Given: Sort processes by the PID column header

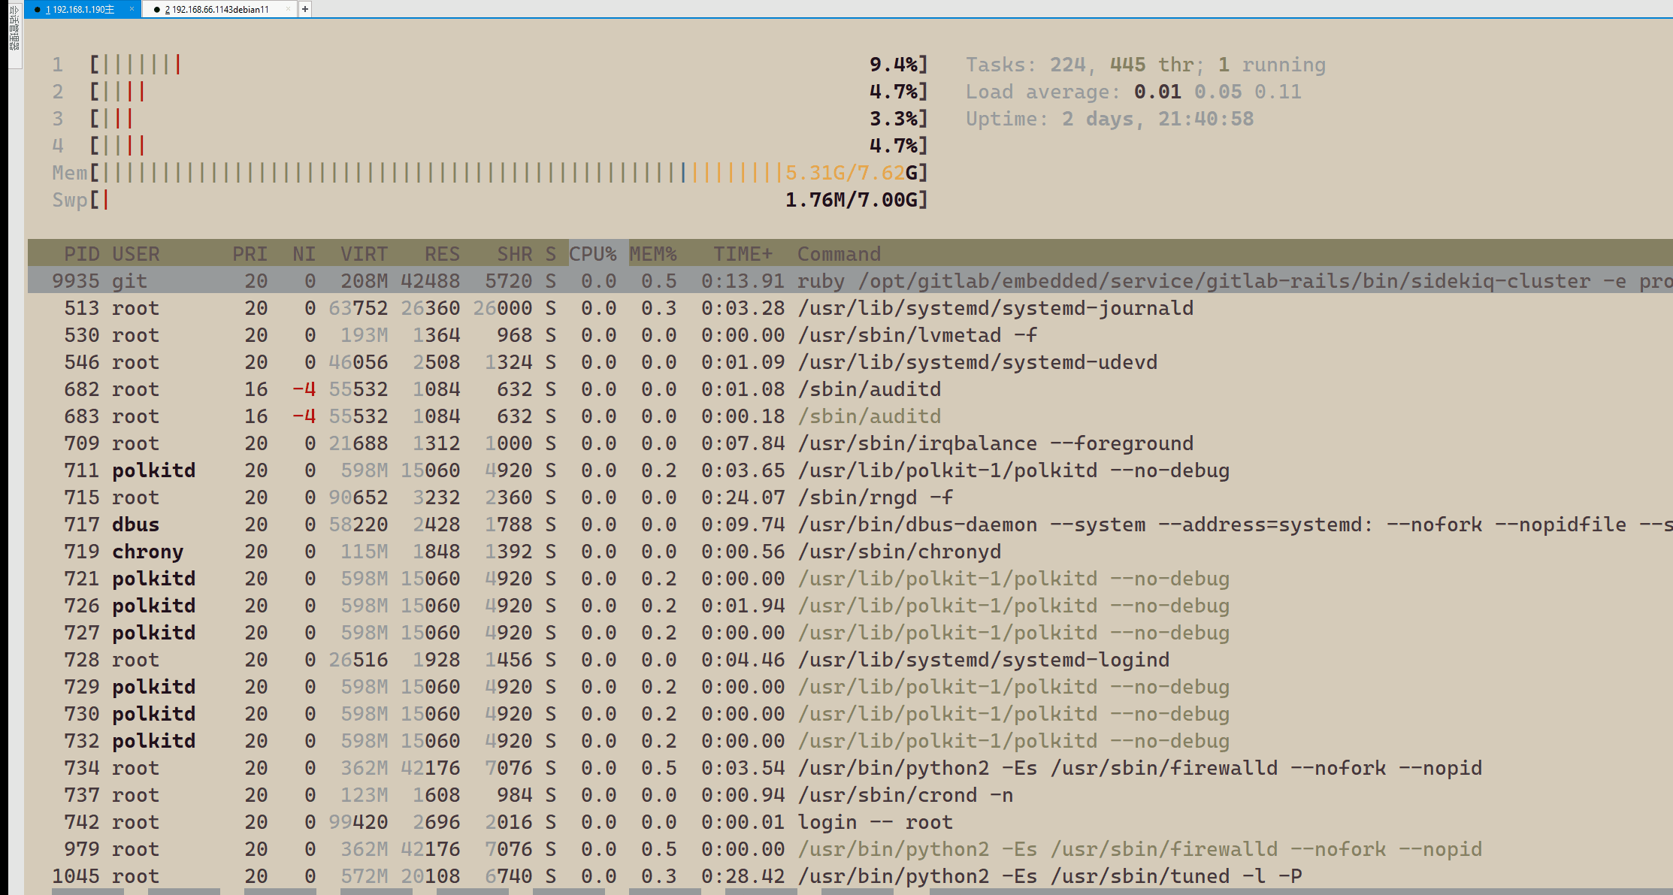Looking at the screenshot, I should 81,254.
